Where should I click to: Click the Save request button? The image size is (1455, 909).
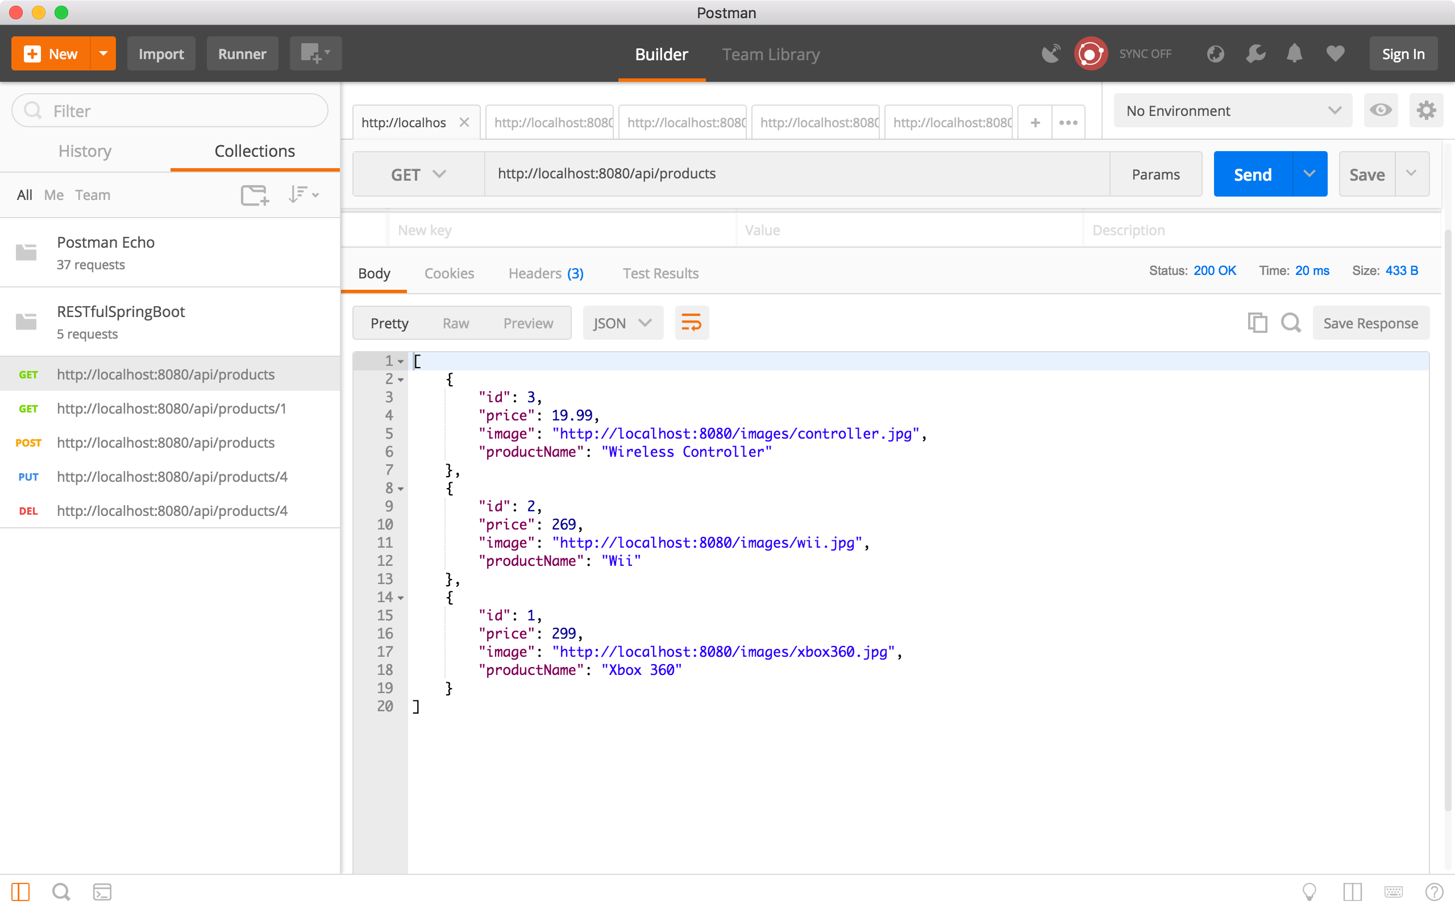pyautogui.click(x=1366, y=174)
